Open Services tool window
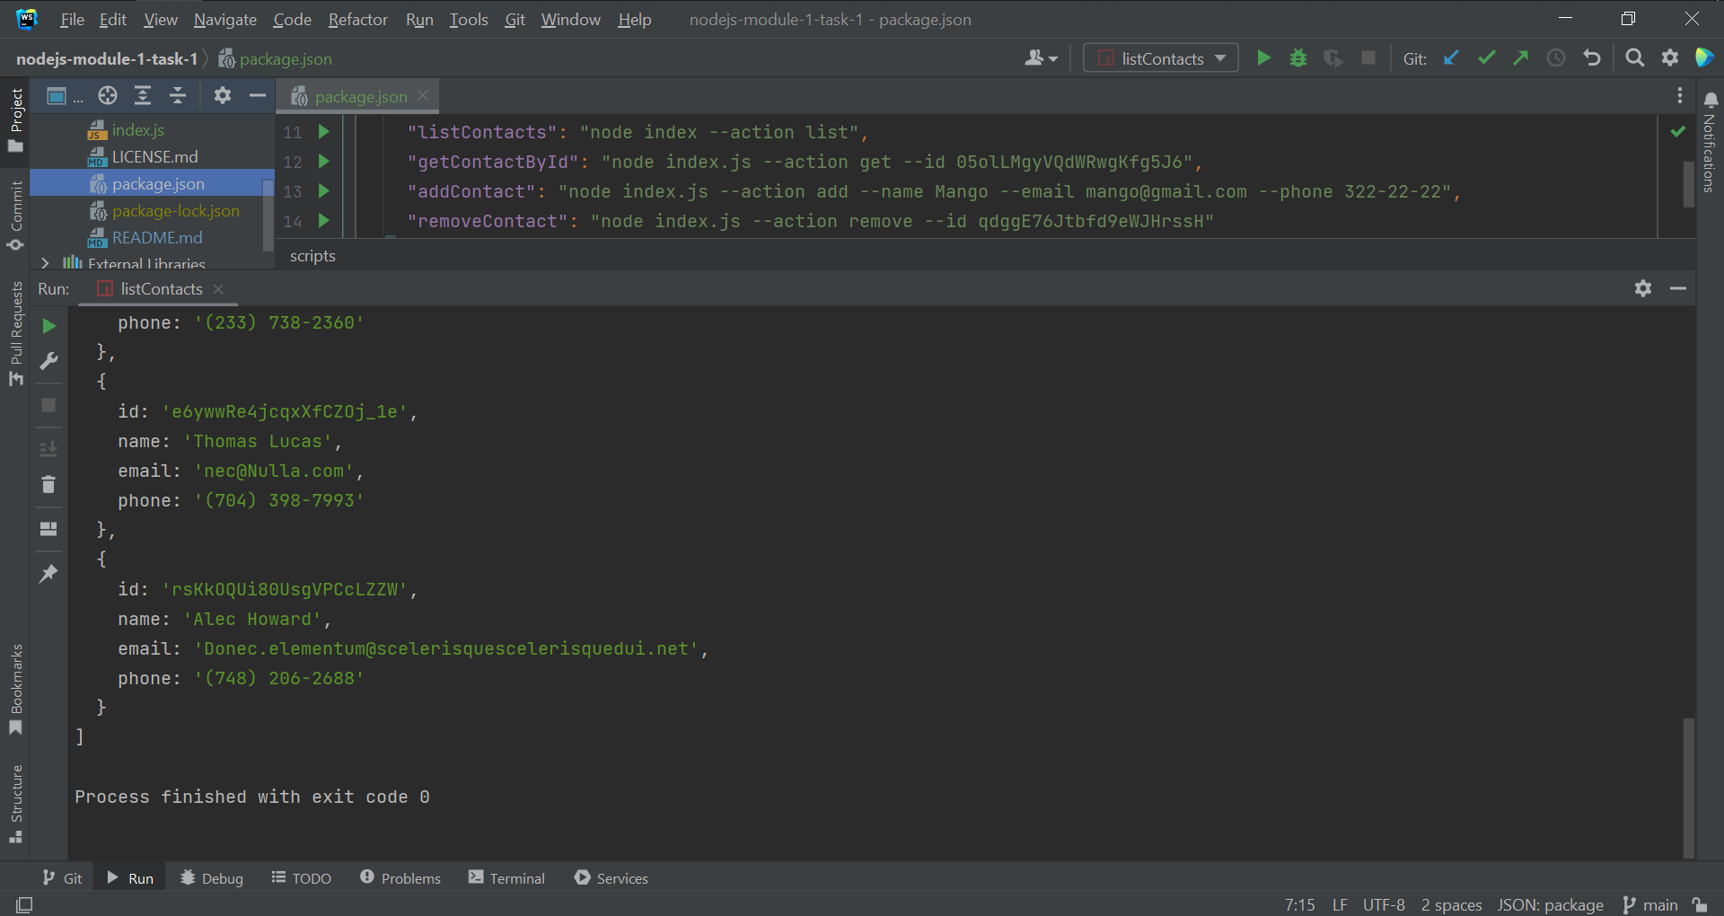 pos(611,878)
